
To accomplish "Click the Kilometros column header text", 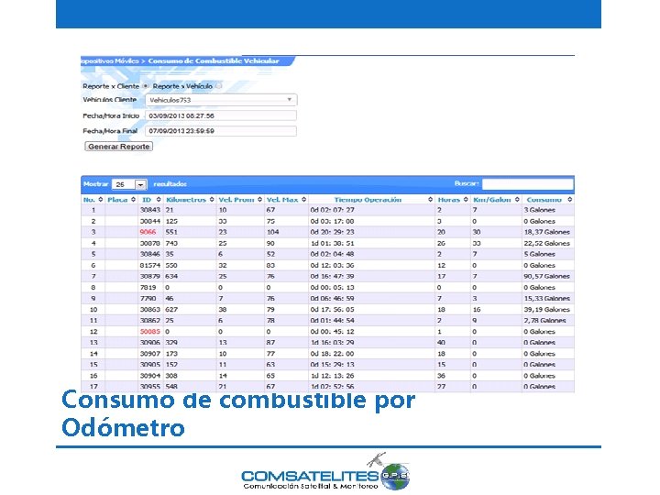I will [186, 200].
